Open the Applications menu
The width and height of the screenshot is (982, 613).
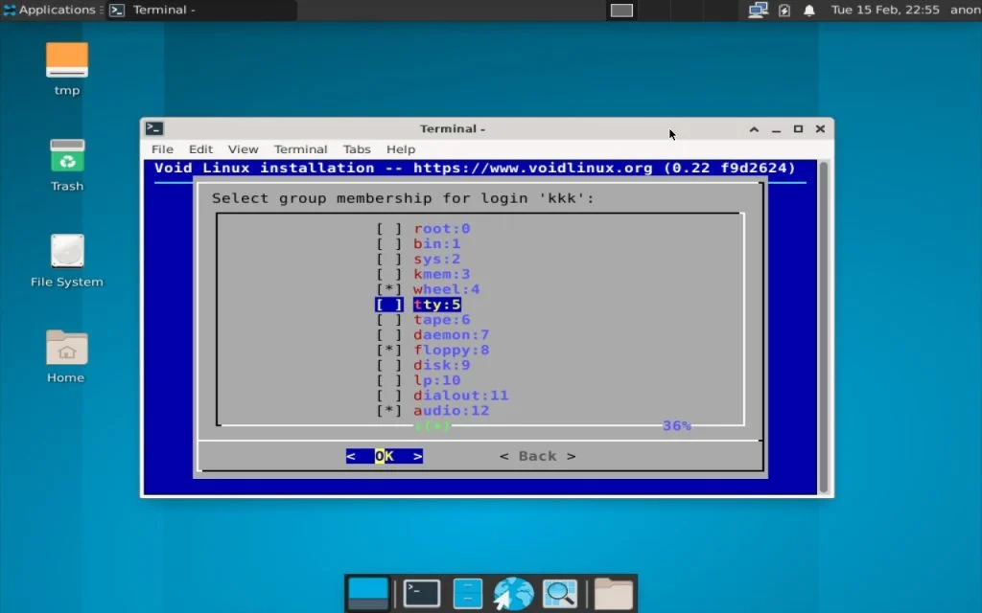(x=50, y=11)
